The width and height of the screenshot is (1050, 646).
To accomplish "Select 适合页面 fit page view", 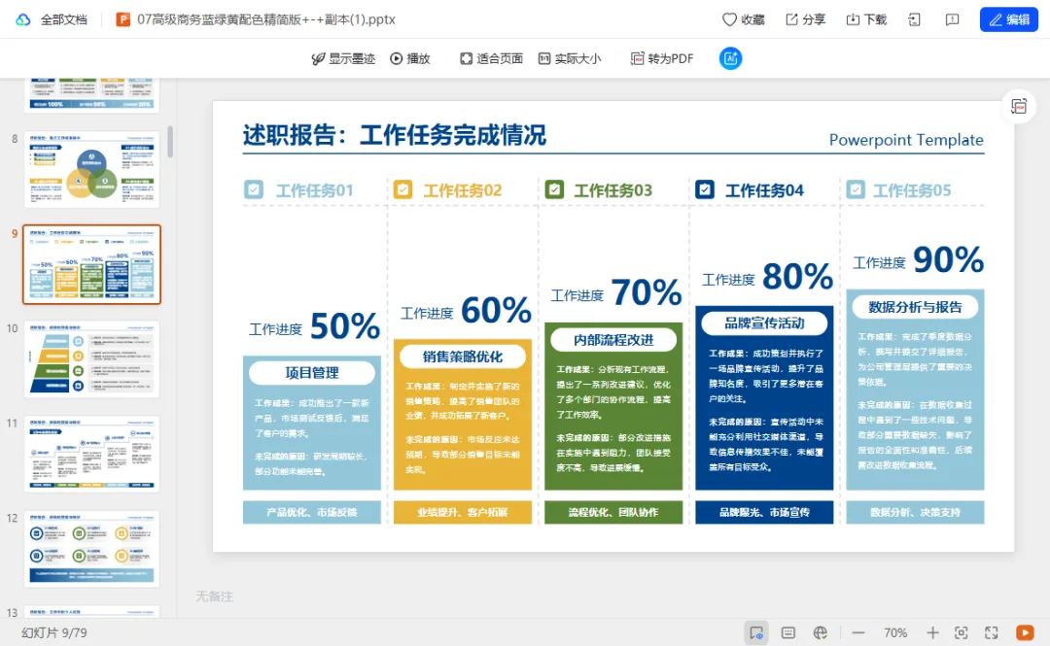I will pyautogui.click(x=492, y=58).
